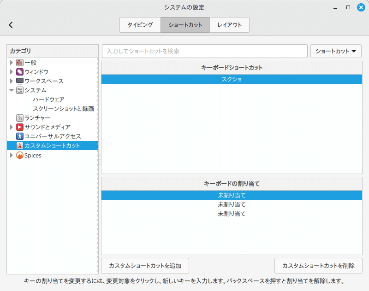The height and width of the screenshot is (291, 369).
Task: Select the ランチャー category label
Action: pos(37,118)
